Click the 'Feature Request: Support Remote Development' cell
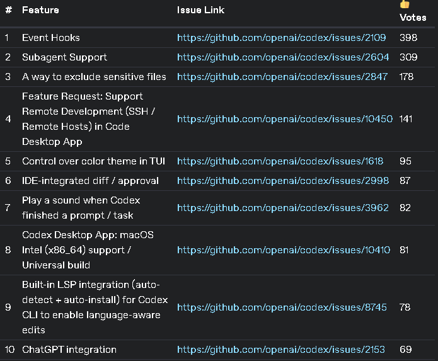Screen dimensions: 438x361 tap(89, 119)
